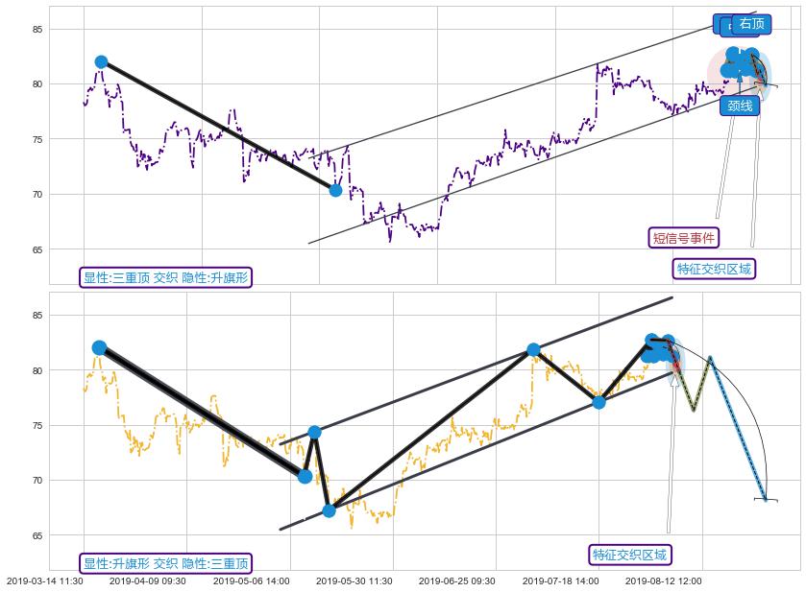806x592 pixels.
Task: Click 特征交织区域 label in lower chart
Action: pos(630,555)
